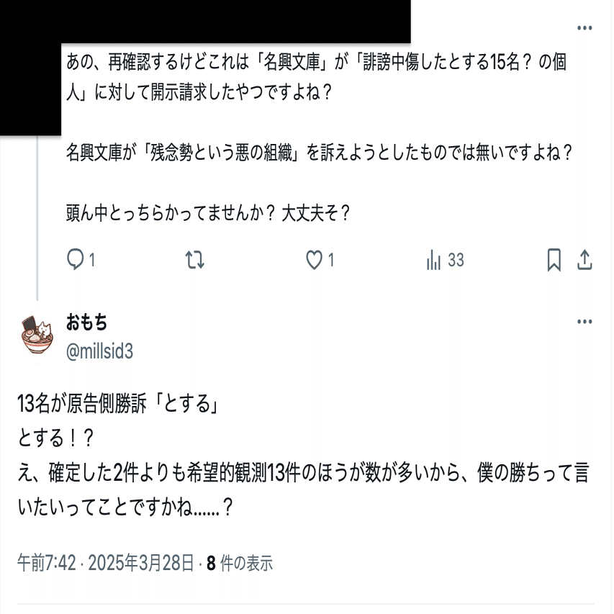Open おもち's ramen bowl profile picture
This screenshot has width=614, height=614.
[x=37, y=336]
